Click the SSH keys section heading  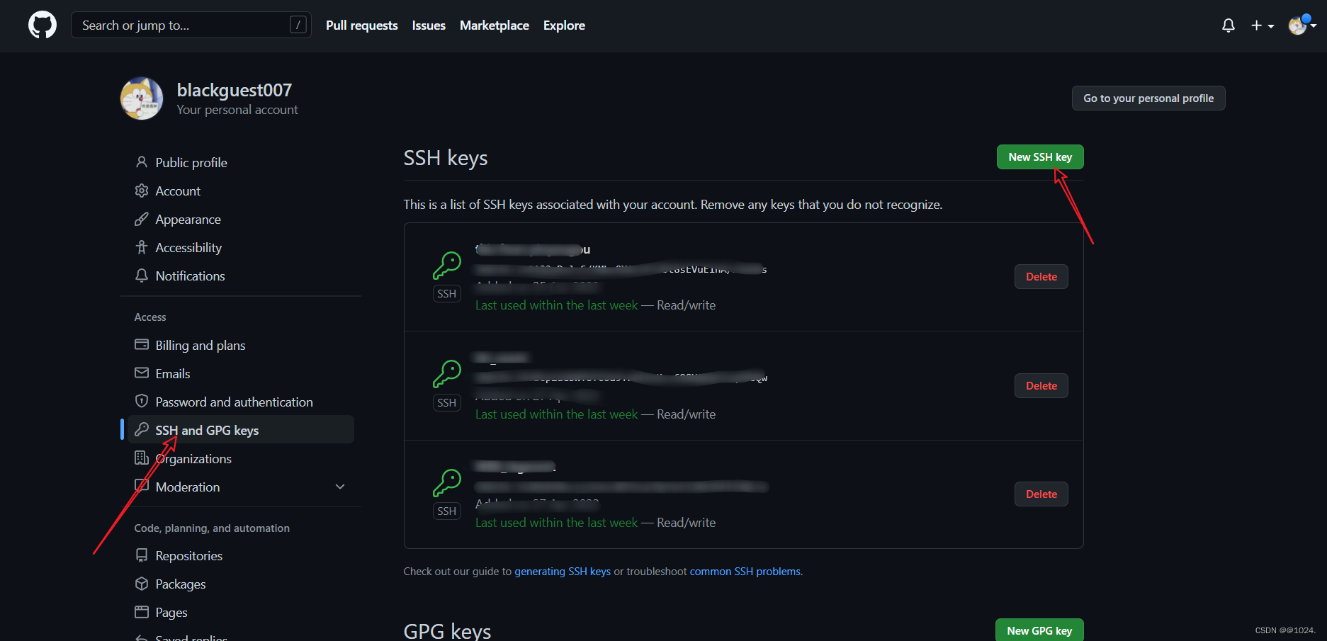pyautogui.click(x=446, y=158)
